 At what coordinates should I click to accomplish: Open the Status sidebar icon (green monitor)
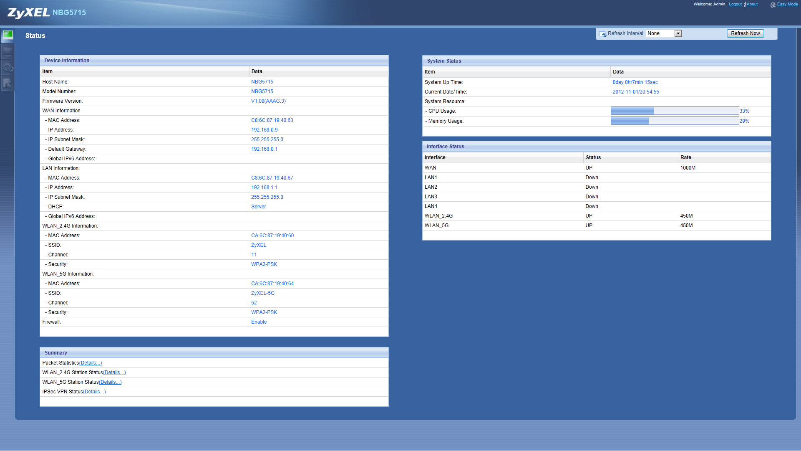point(8,35)
